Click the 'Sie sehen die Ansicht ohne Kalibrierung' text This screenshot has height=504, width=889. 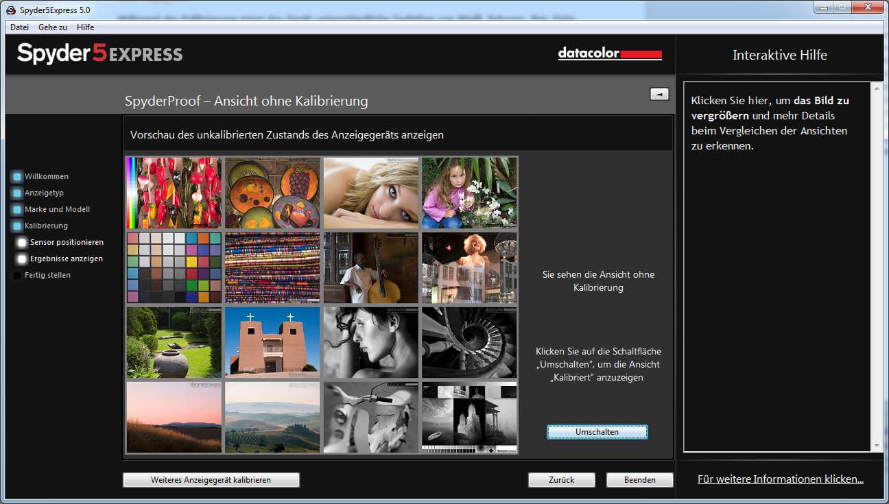pyautogui.click(x=598, y=281)
